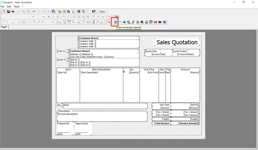Click the New report icon
258x150 pixels.
point(4,11)
